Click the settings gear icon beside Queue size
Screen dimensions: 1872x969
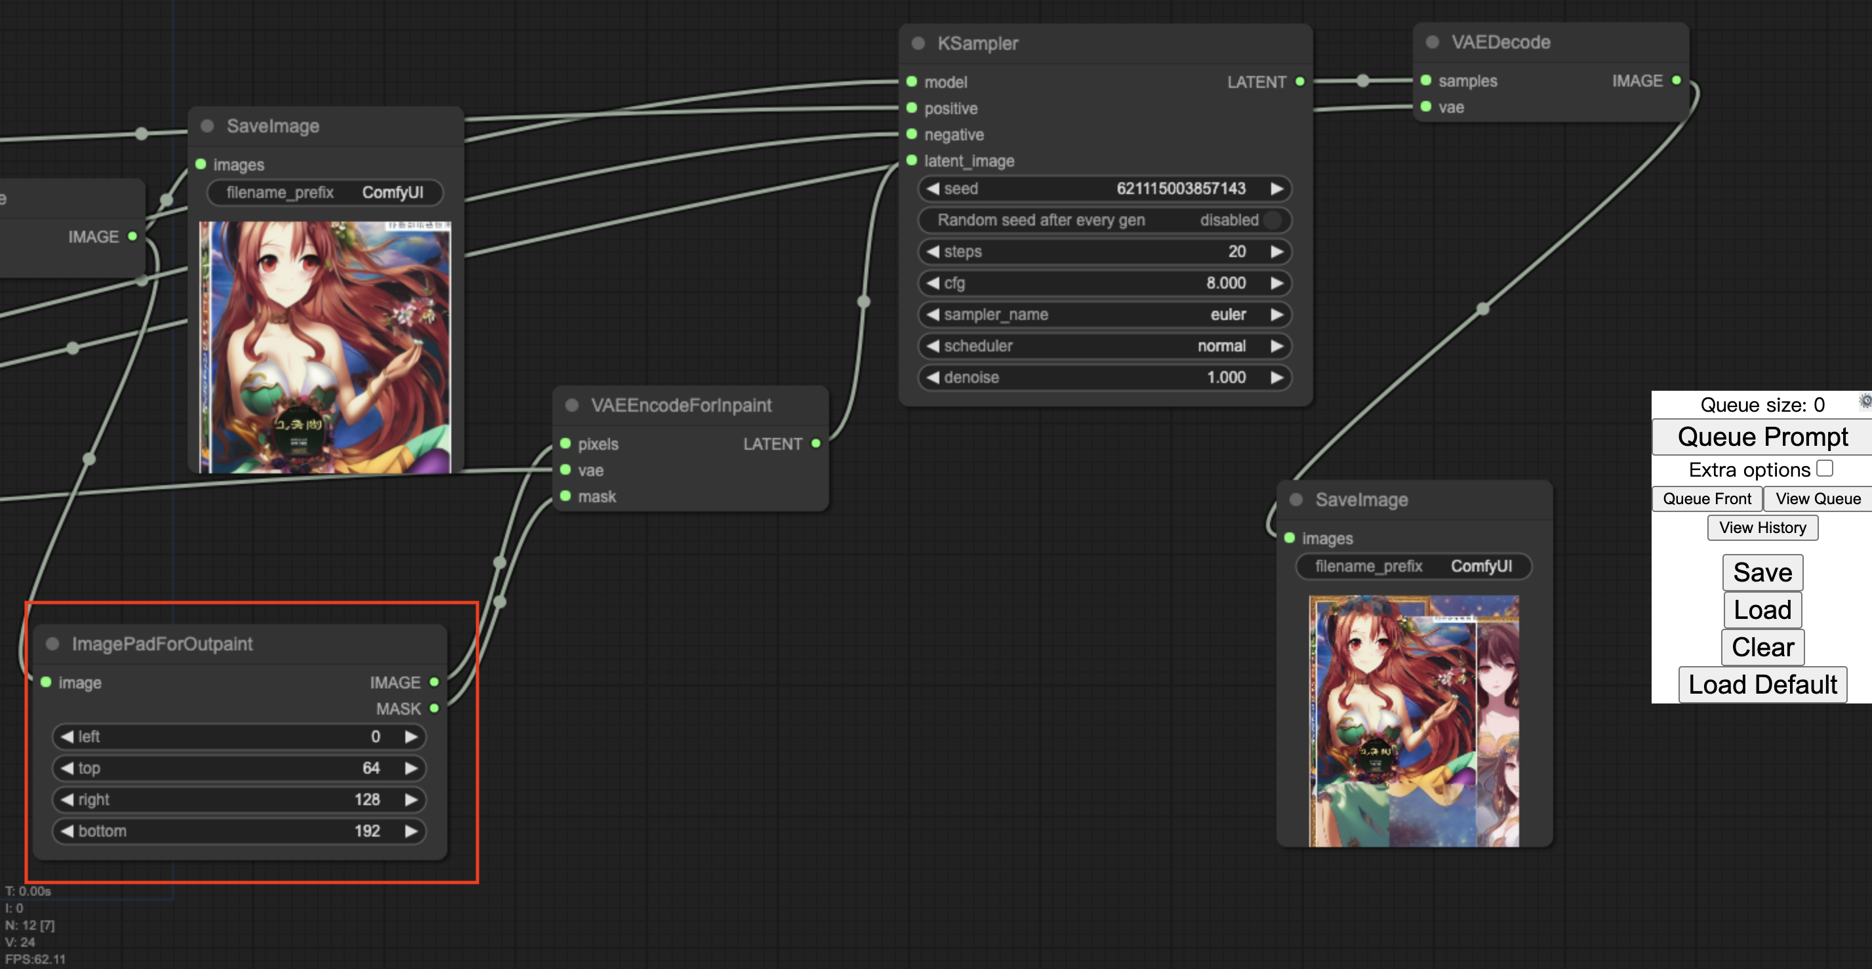pyautogui.click(x=1865, y=401)
